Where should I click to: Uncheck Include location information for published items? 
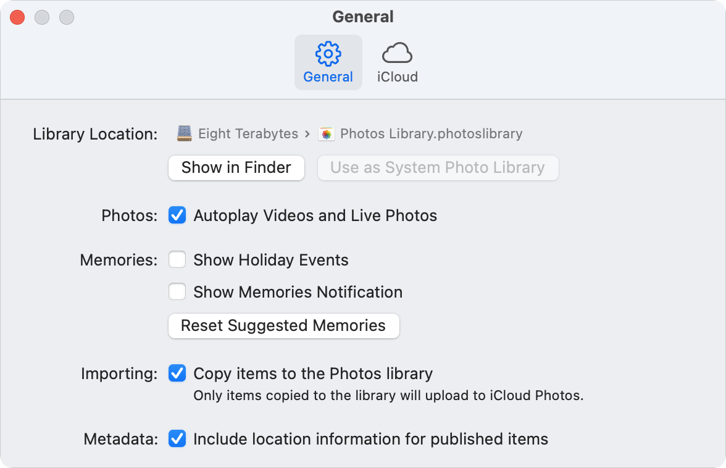click(177, 438)
